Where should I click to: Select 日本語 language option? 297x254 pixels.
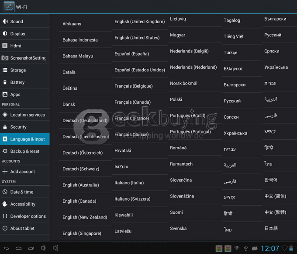(x=271, y=228)
